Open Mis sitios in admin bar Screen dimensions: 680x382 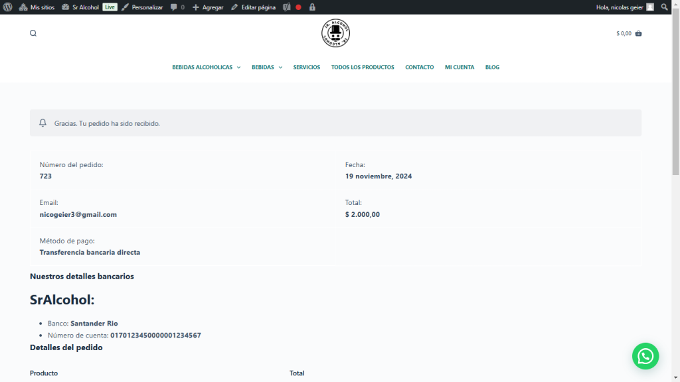point(37,7)
